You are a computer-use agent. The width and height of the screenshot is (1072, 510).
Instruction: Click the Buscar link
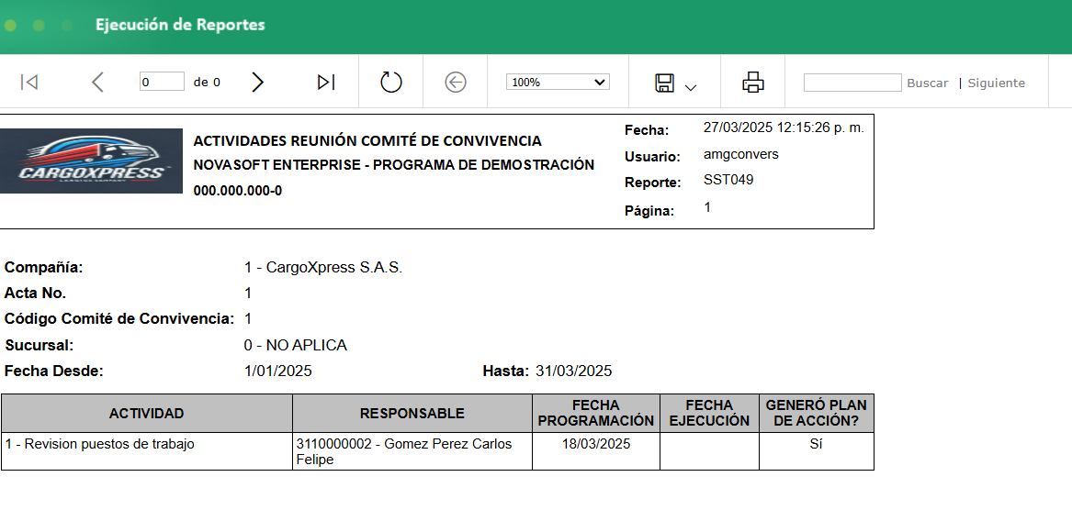tap(928, 83)
